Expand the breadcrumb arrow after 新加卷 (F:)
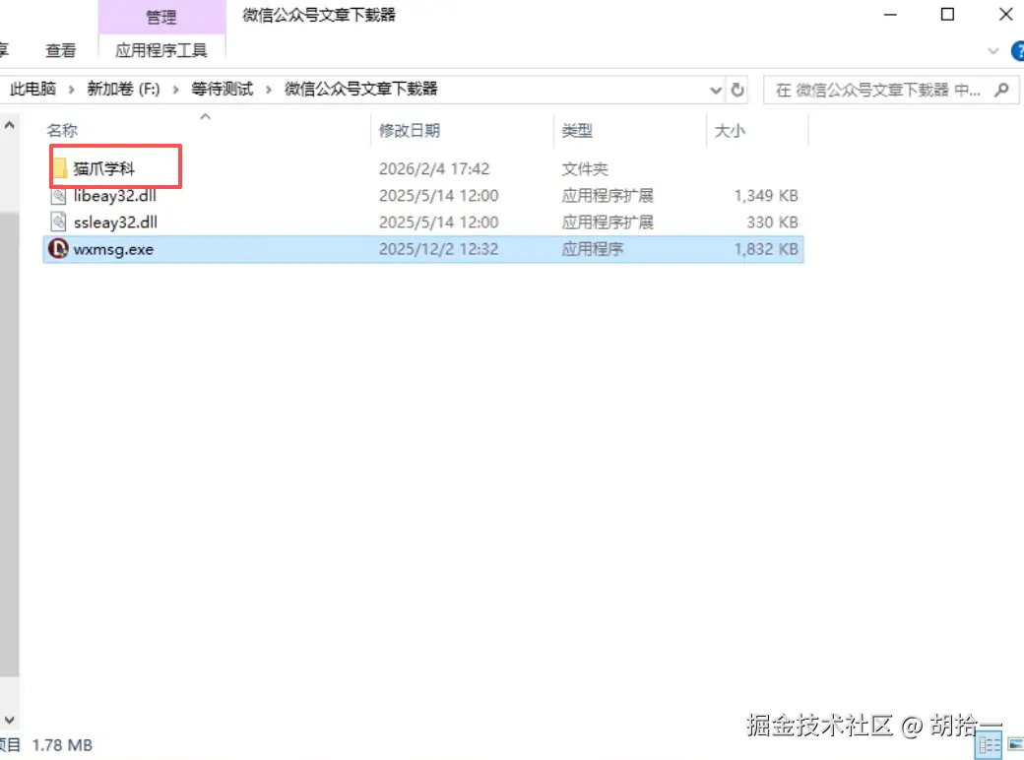 coord(175,90)
